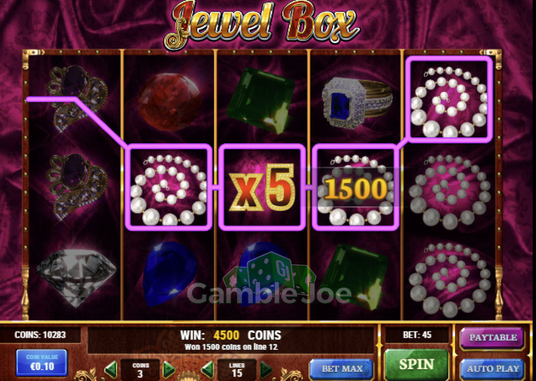Viewport: 536px width, 381px height.
Task: Click the 1500 win amount overlay
Action: click(x=355, y=189)
